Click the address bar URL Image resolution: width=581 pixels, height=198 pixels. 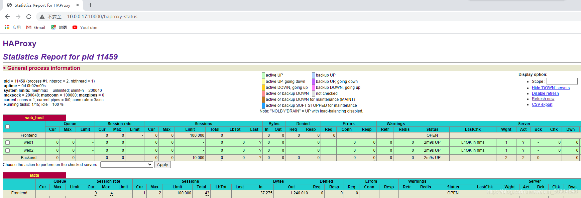click(x=102, y=17)
